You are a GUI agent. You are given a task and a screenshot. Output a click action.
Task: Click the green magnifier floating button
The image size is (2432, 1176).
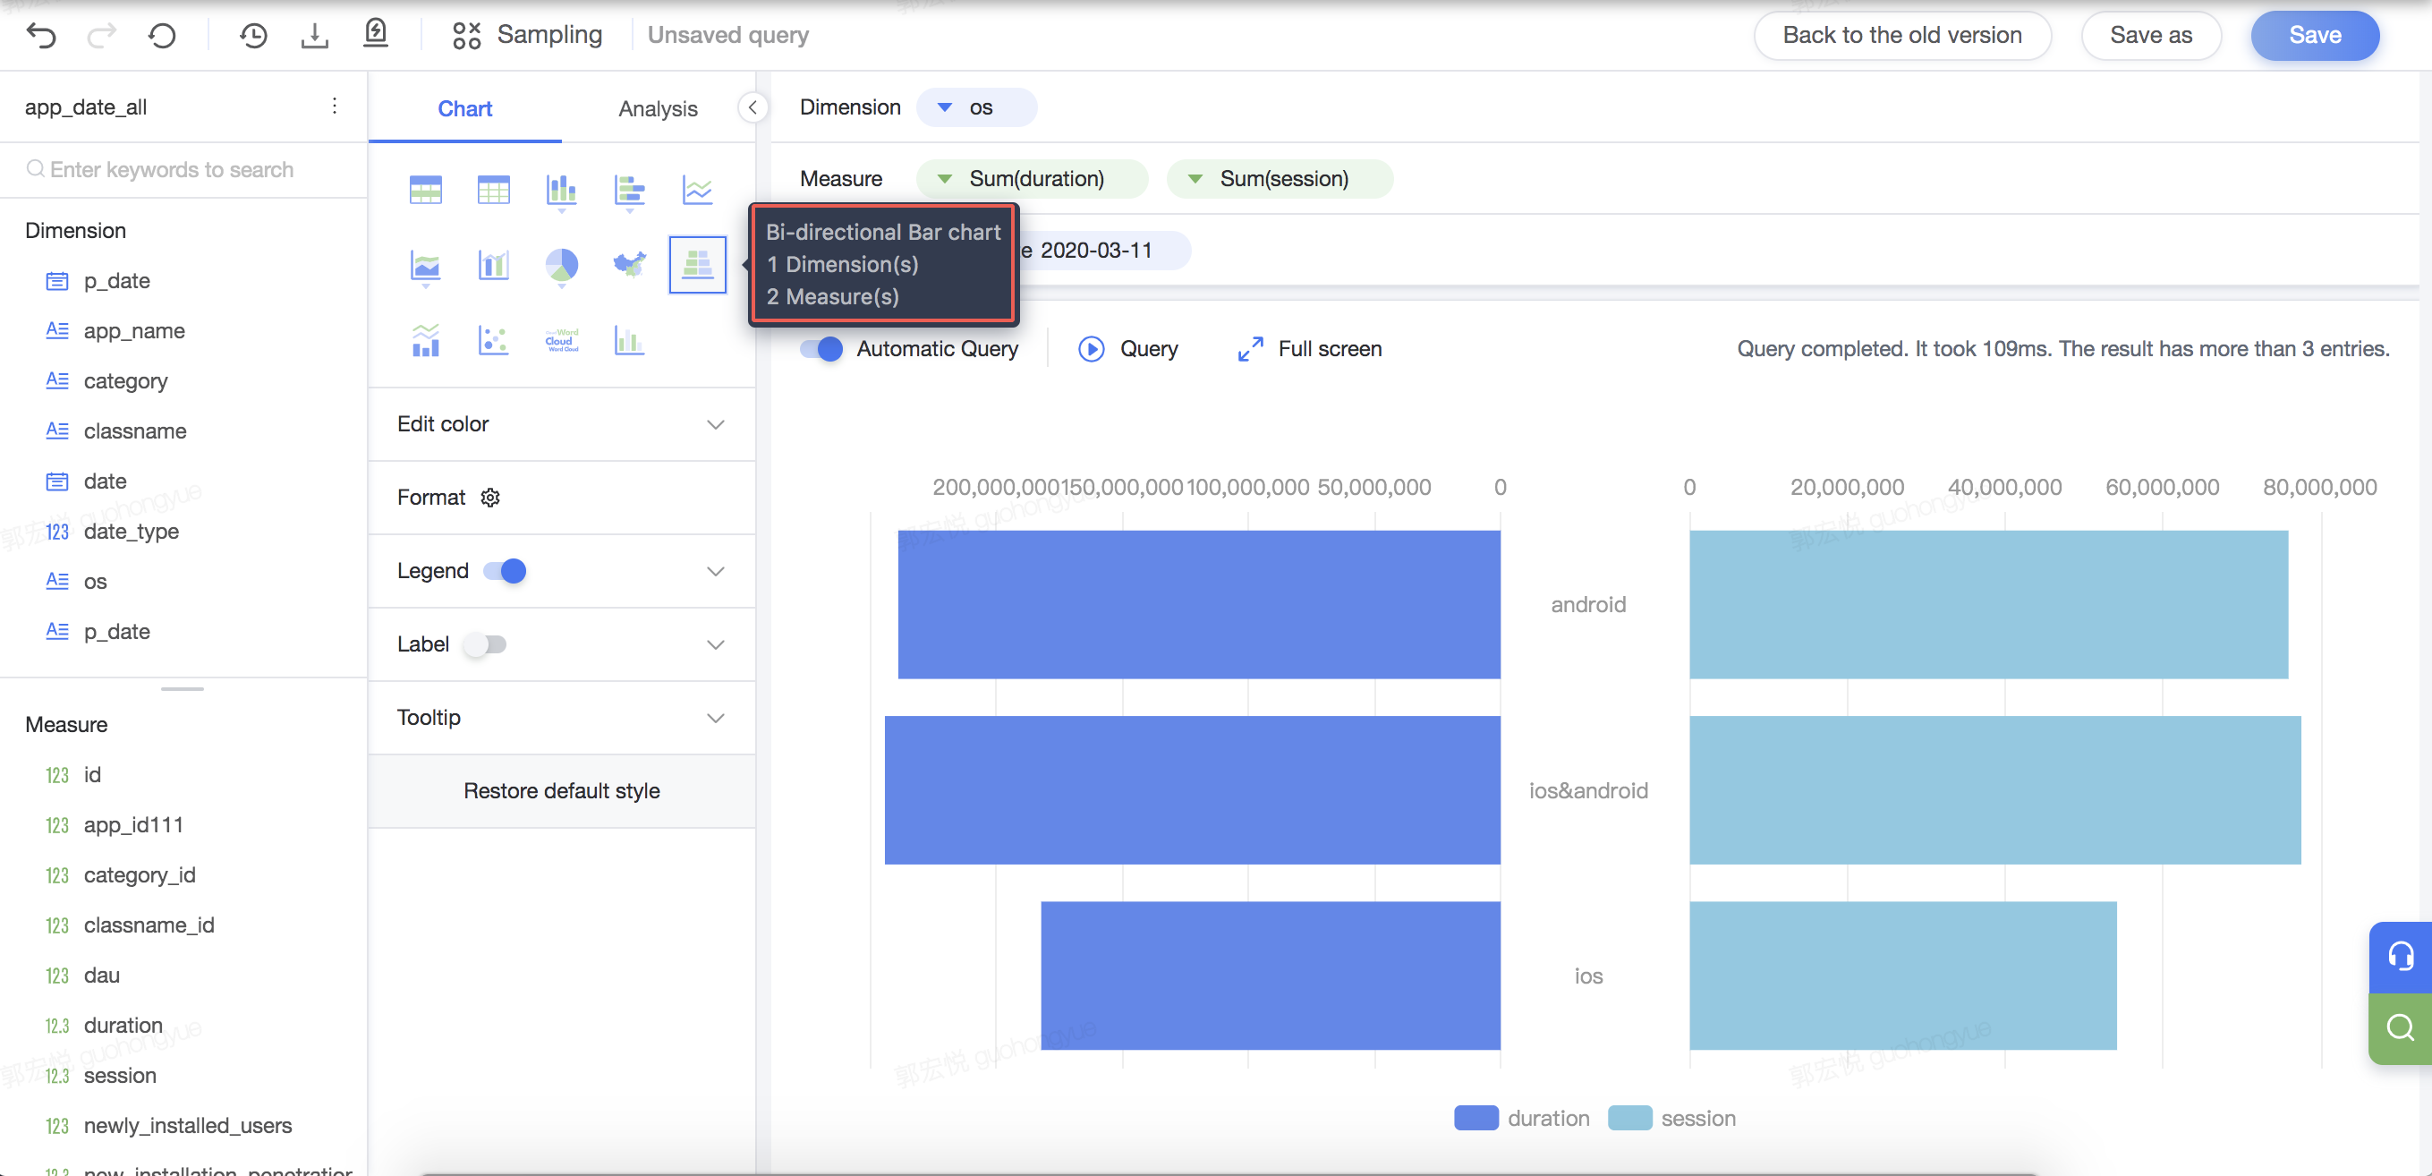pyautogui.click(x=2400, y=1027)
